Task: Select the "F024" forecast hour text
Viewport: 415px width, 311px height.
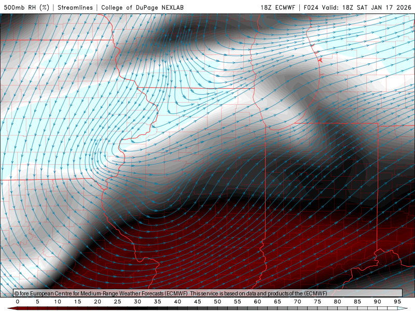Action: (311, 7)
